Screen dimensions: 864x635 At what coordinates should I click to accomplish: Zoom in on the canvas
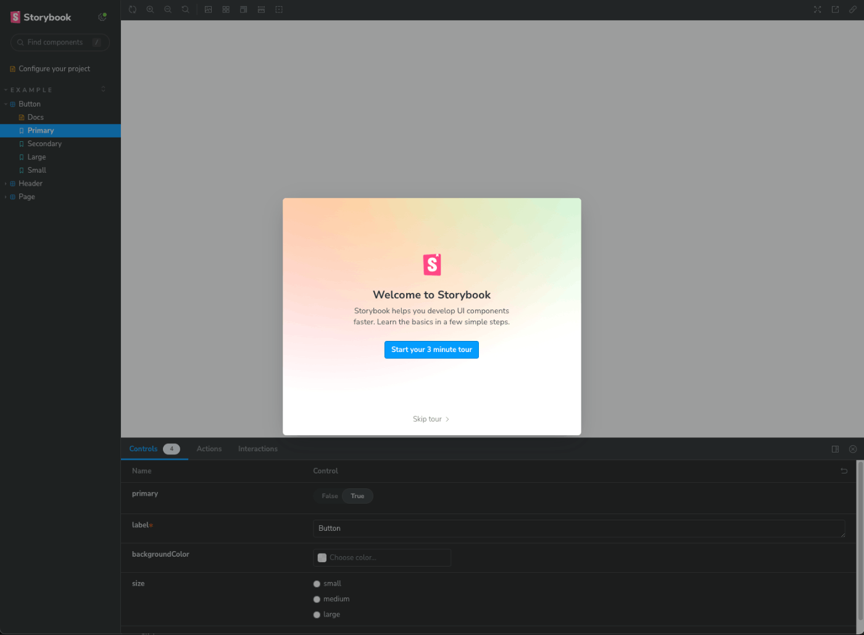coord(150,10)
